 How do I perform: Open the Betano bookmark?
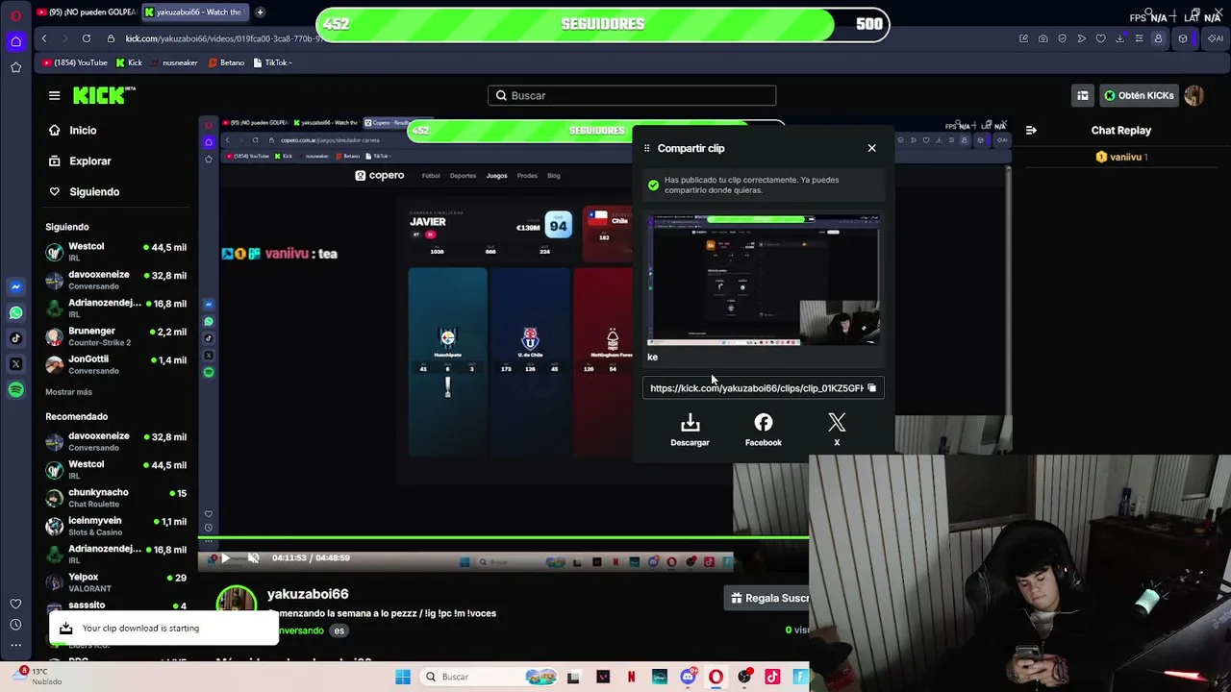click(x=226, y=62)
